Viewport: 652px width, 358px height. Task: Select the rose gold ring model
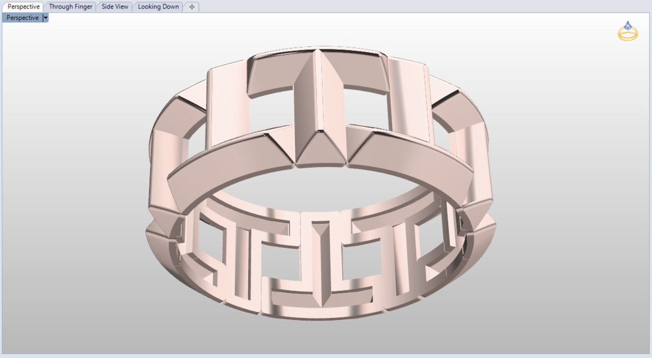(321, 183)
